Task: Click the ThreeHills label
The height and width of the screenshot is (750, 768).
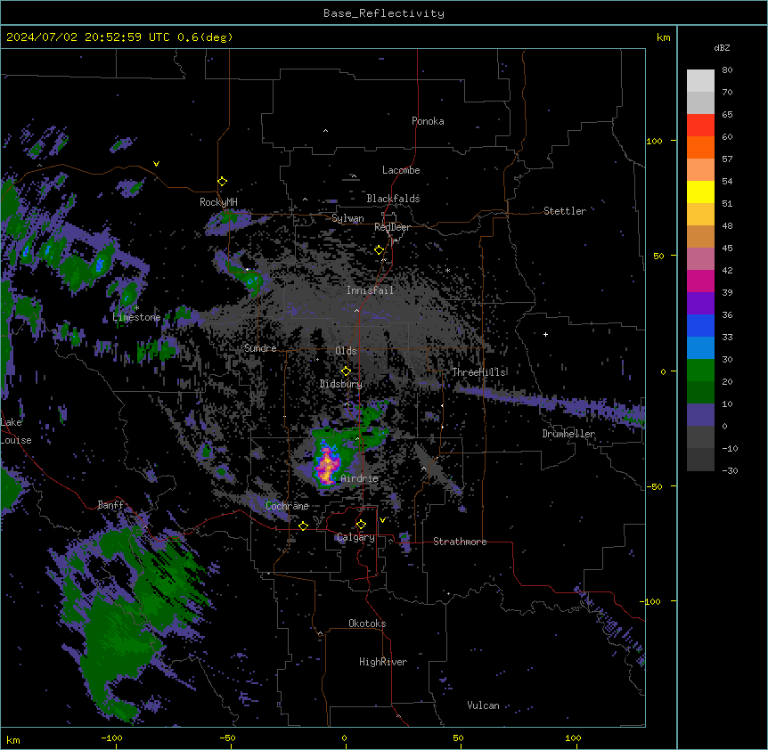Action: [478, 372]
